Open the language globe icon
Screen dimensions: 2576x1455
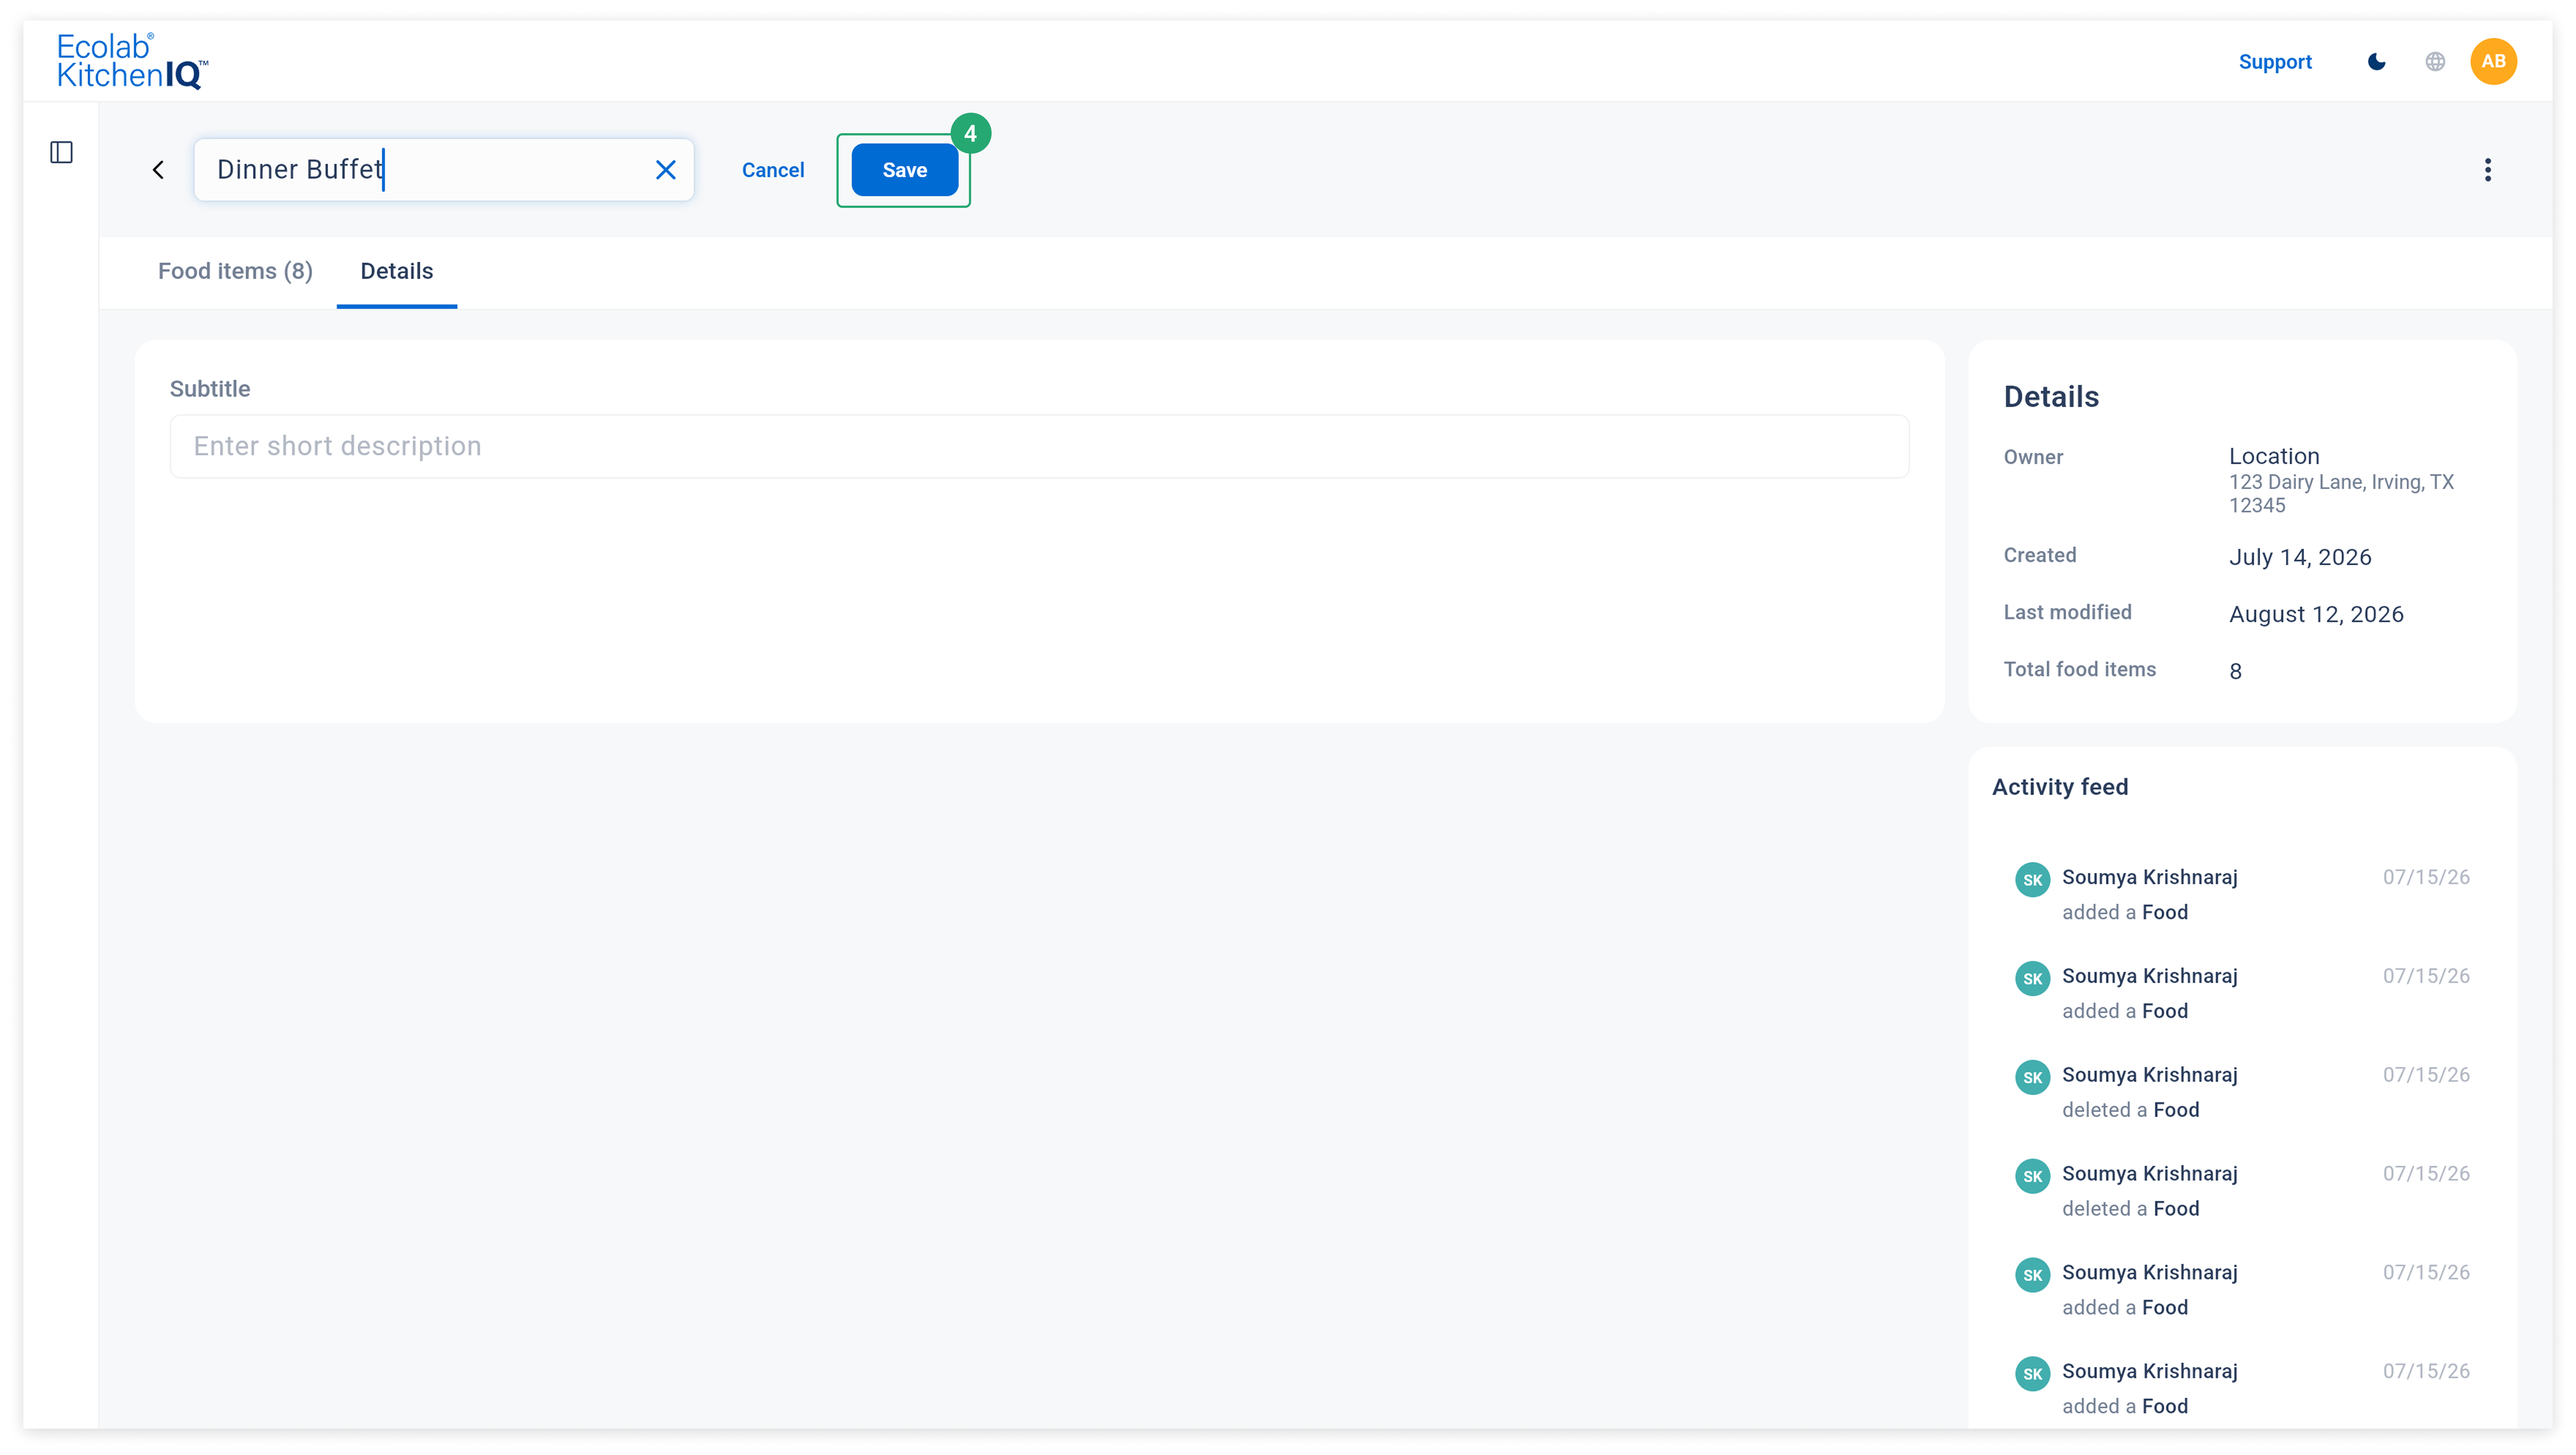click(2435, 62)
